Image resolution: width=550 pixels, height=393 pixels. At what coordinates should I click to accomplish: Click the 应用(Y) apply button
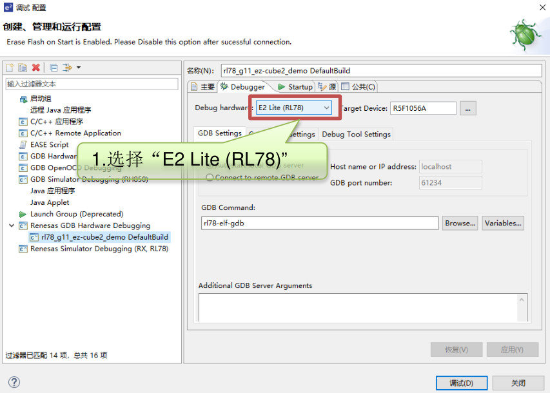click(512, 350)
